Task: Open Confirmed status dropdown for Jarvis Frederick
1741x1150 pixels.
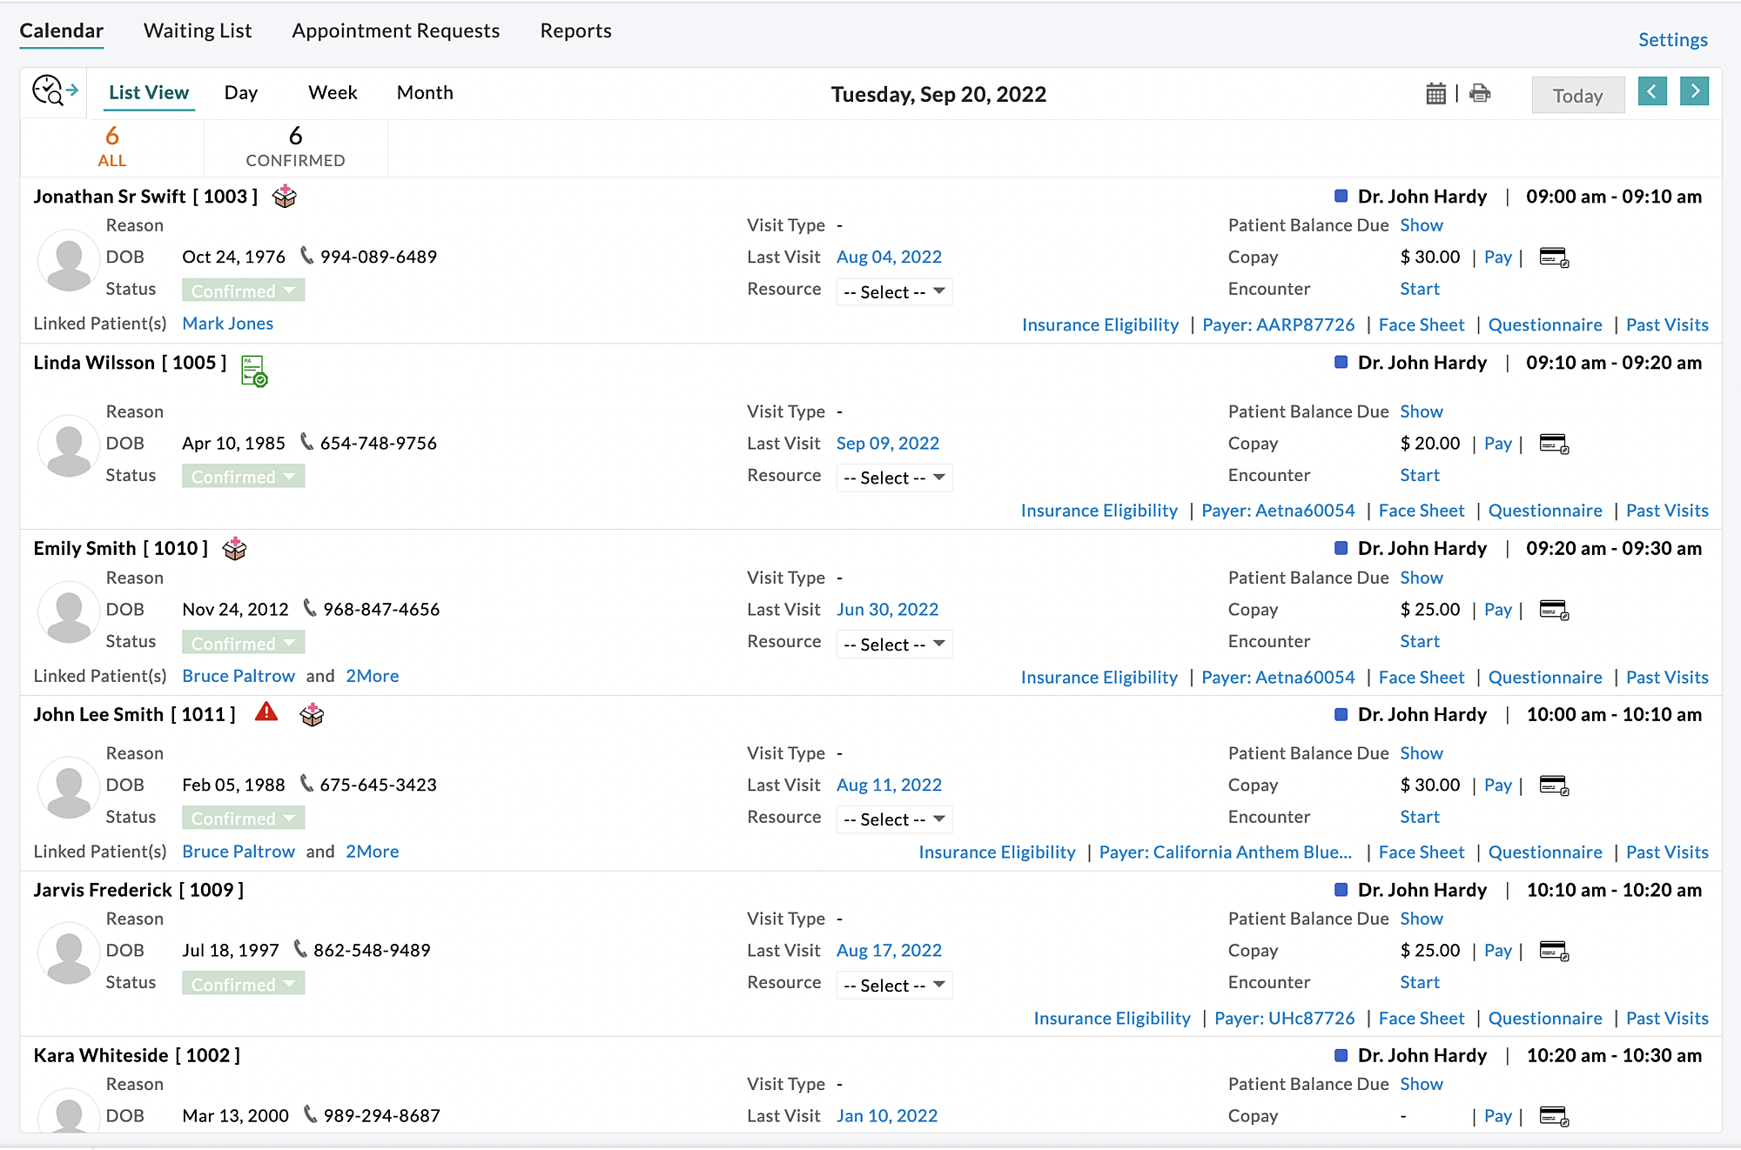Action: pyautogui.click(x=243, y=984)
